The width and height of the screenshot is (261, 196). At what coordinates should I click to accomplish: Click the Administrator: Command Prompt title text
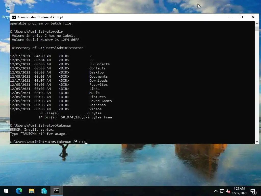coord(40,17)
